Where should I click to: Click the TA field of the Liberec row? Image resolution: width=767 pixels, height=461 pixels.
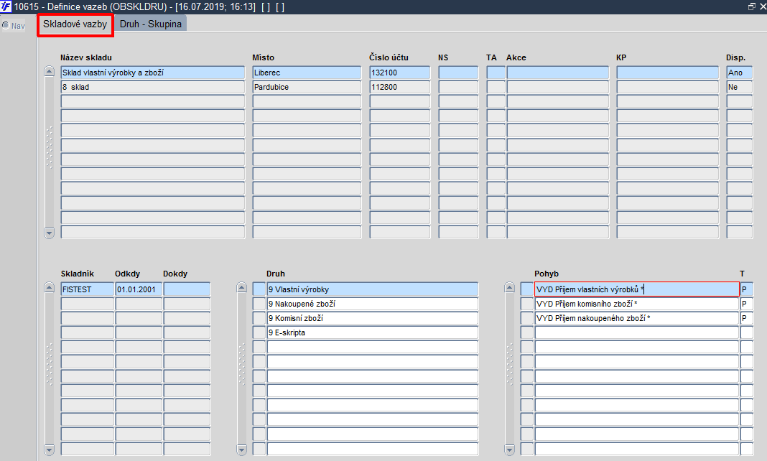pyautogui.click(x=496, y=73)
